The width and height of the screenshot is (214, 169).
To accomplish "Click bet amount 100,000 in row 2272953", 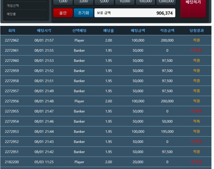I will pos(138,131).
